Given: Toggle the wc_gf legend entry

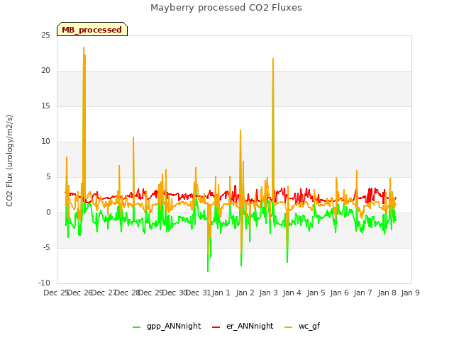Looking at the screenshot, I should (x=302, y=326).
